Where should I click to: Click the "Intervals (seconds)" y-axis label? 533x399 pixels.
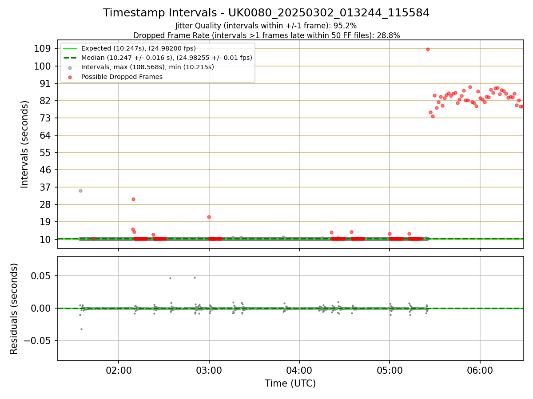pos(25,144)
